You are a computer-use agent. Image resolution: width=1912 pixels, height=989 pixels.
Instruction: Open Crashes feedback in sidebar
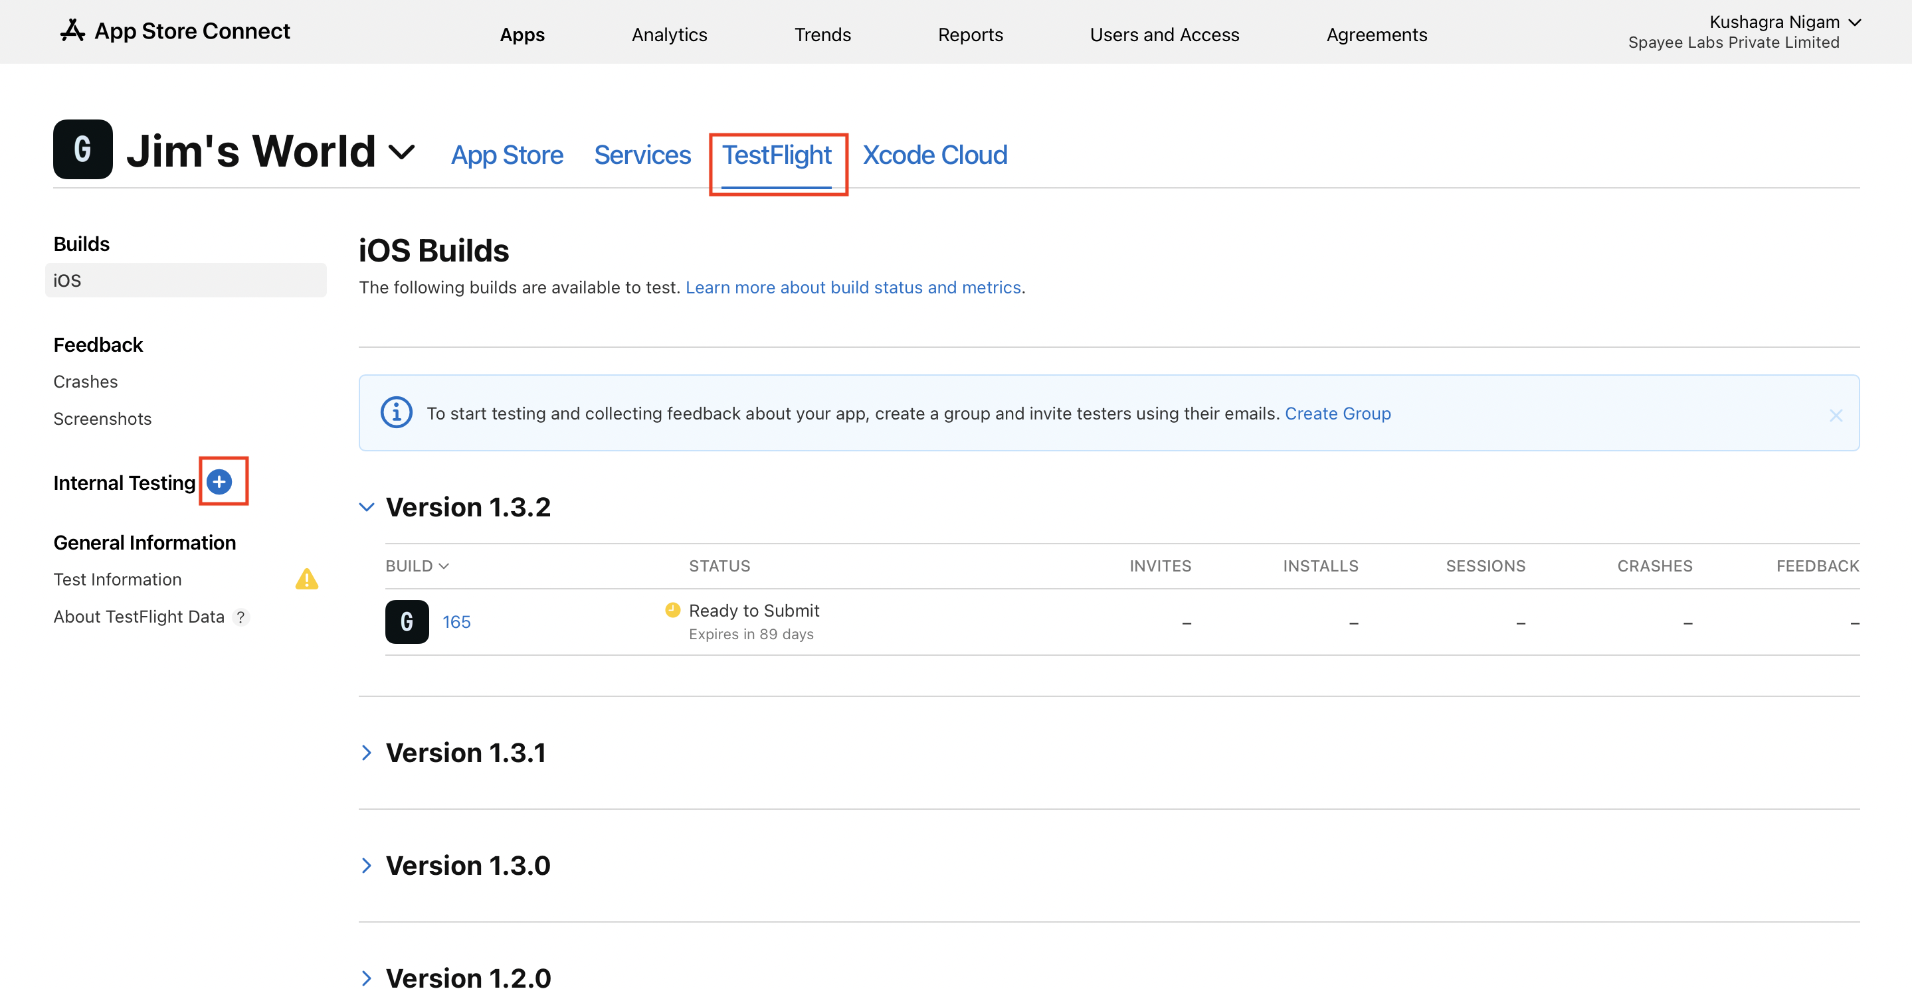[x=85, y=382]
